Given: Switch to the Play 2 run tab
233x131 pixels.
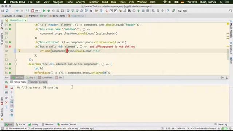Looking at the screenshot, I should click(31, 78).
